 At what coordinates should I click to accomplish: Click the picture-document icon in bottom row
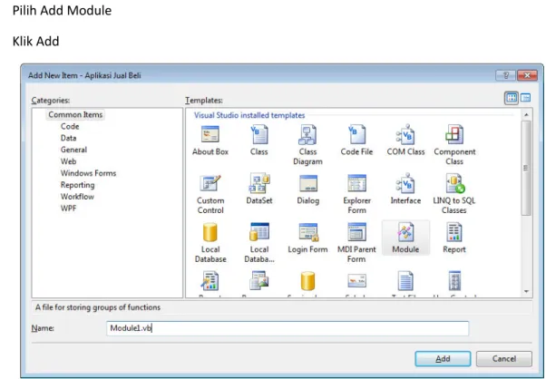click(259, 280)
